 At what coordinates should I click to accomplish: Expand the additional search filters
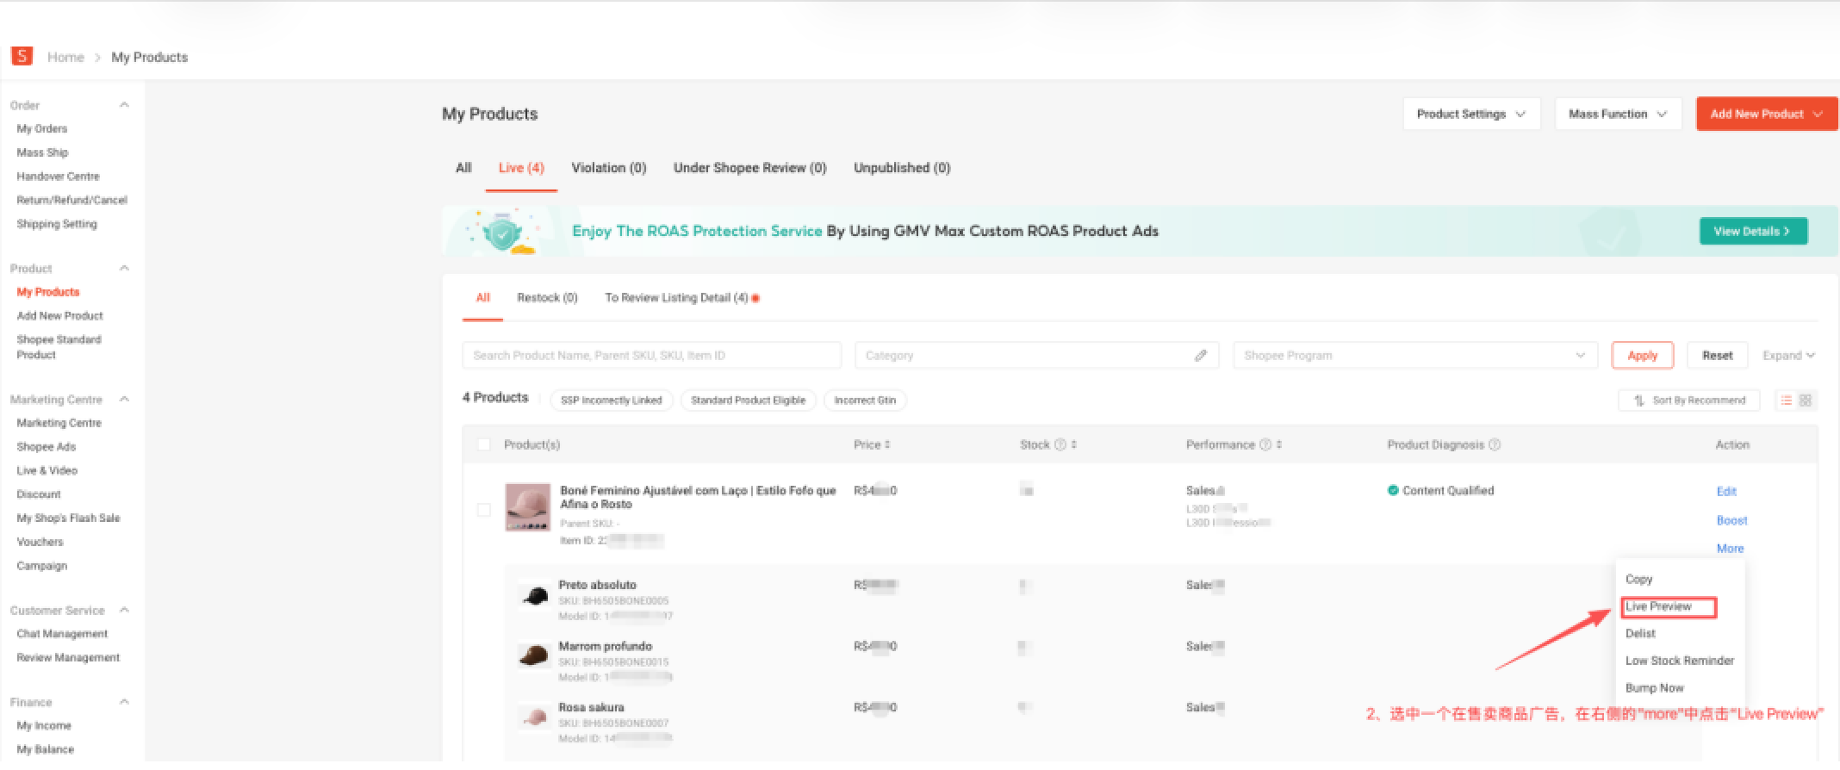click(x=1788, y=355)
